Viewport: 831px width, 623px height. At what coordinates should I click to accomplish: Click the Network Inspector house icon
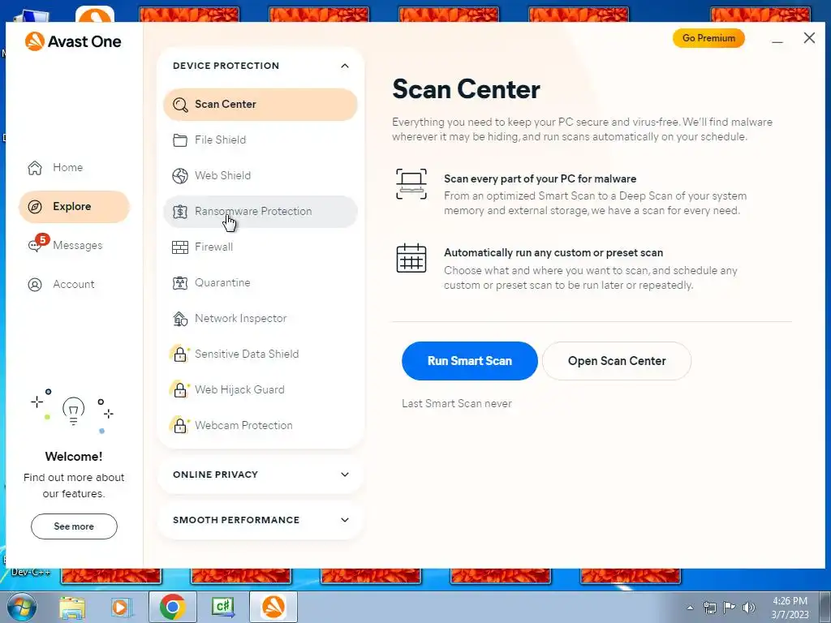click(180, 318)
